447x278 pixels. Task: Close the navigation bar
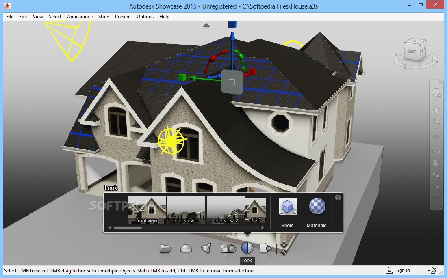(440, 82)
